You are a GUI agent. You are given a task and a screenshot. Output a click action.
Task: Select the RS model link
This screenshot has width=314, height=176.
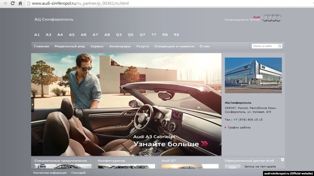[176, 35]
